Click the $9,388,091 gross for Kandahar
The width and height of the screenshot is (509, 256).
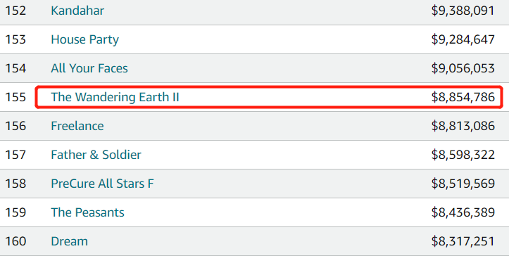coord(463,11)
